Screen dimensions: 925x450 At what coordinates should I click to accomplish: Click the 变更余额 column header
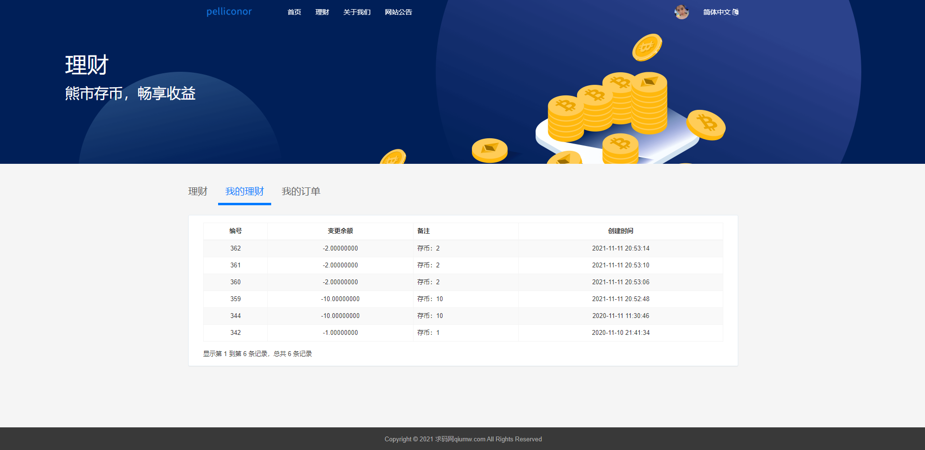point(340,231)
